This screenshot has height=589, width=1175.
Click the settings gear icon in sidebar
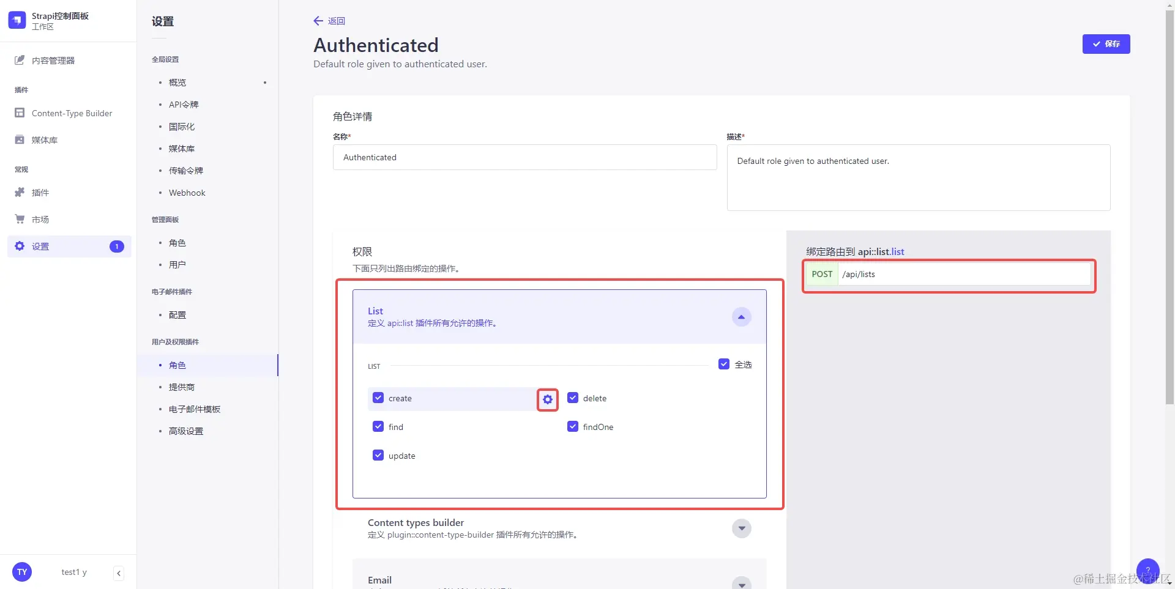click(20, 246)
